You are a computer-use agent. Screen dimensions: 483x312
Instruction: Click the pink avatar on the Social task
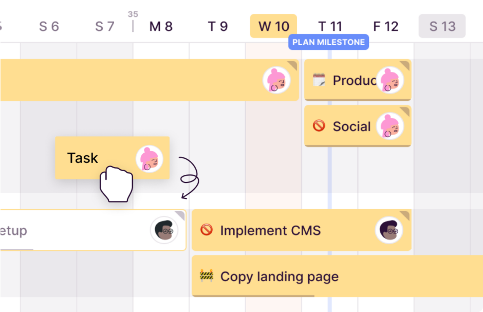(392, 126)
